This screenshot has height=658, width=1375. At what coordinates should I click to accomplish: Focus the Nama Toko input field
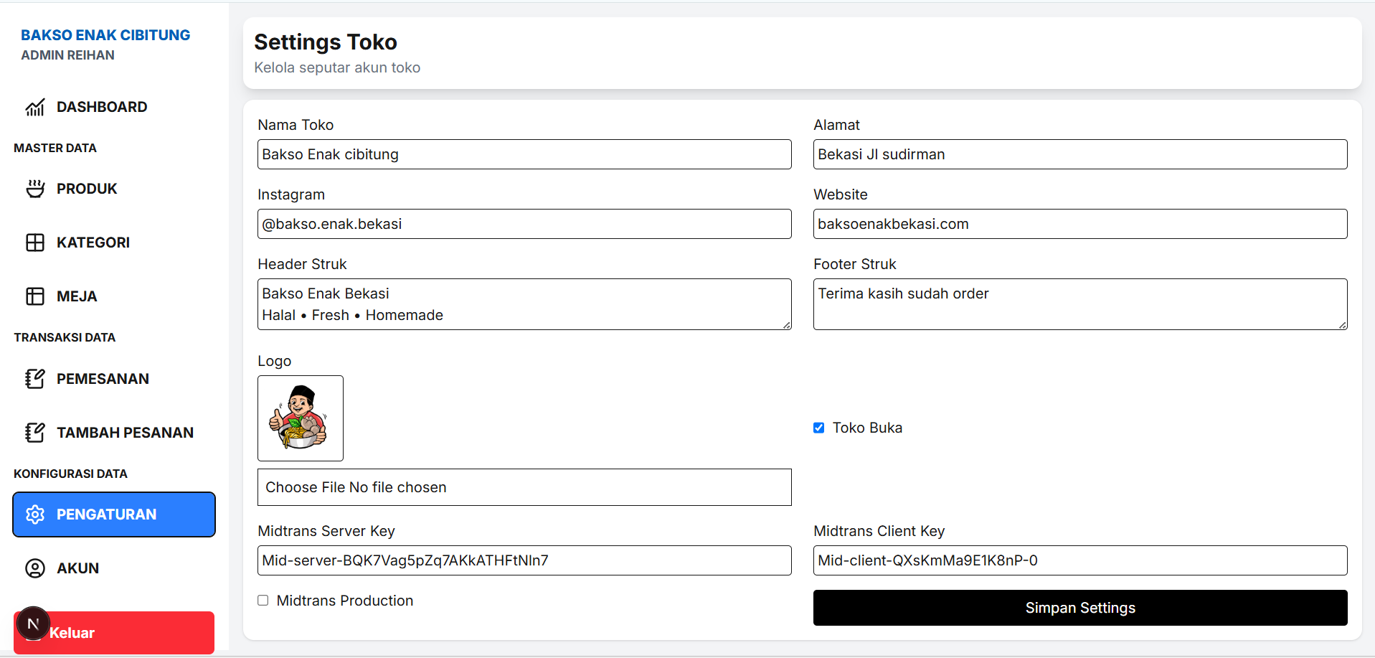[524, 154]
